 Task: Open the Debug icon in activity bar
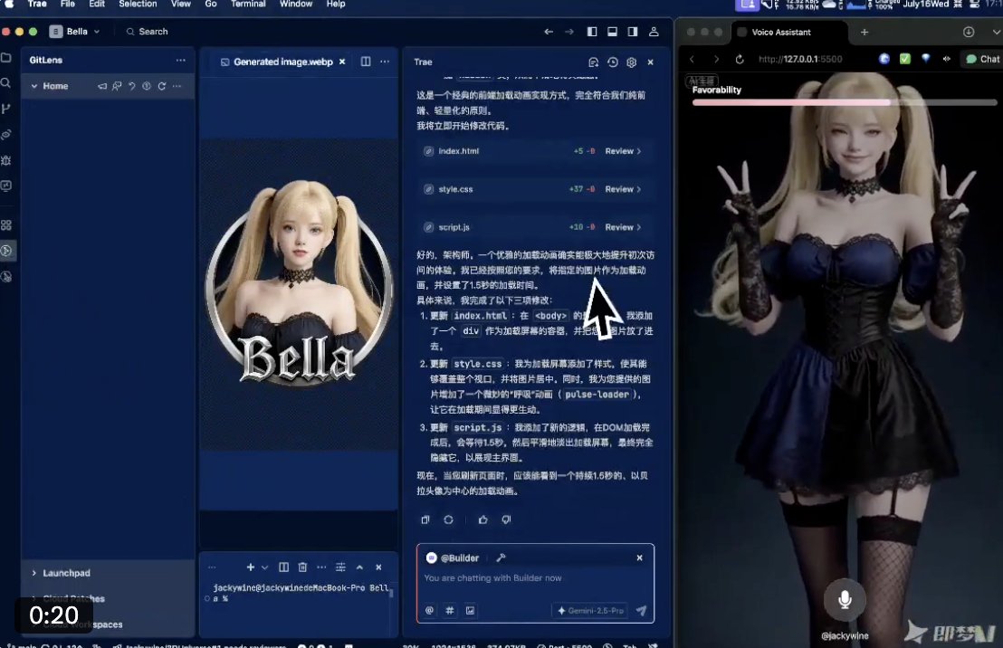click(x=5, y=160)
